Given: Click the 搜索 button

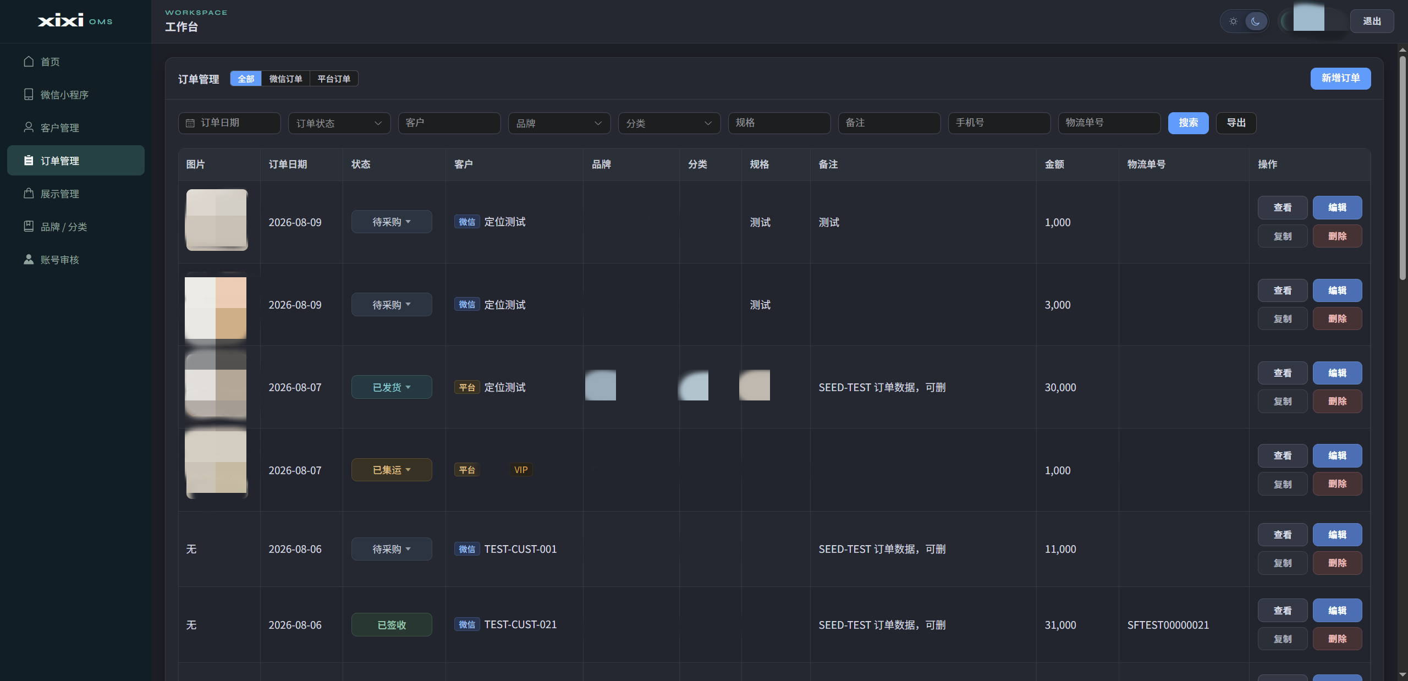Looking at the screenshot, I should point(1188,123).
